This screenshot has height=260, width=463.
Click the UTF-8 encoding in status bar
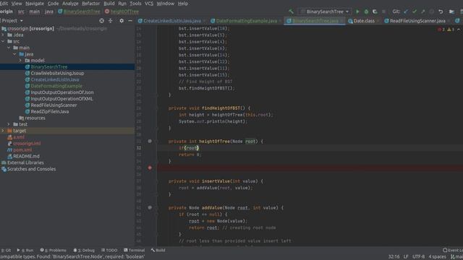tap(418, 257)
